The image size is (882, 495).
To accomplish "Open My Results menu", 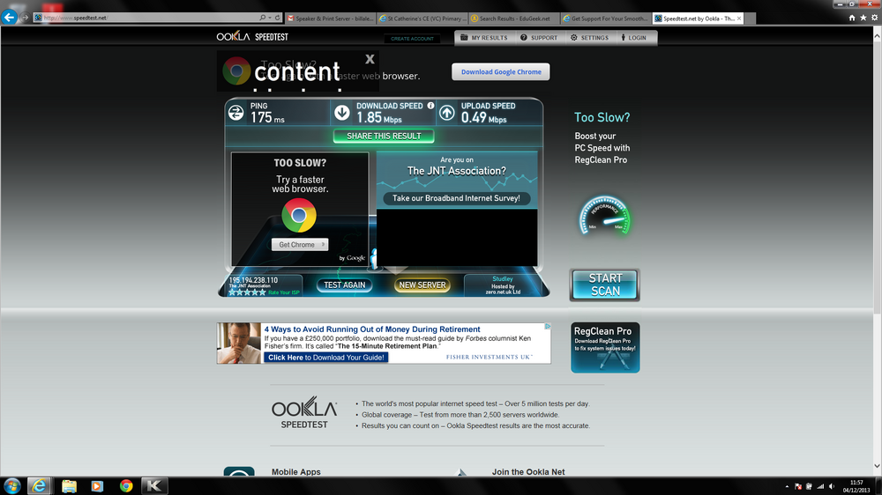I will [483, 38].
